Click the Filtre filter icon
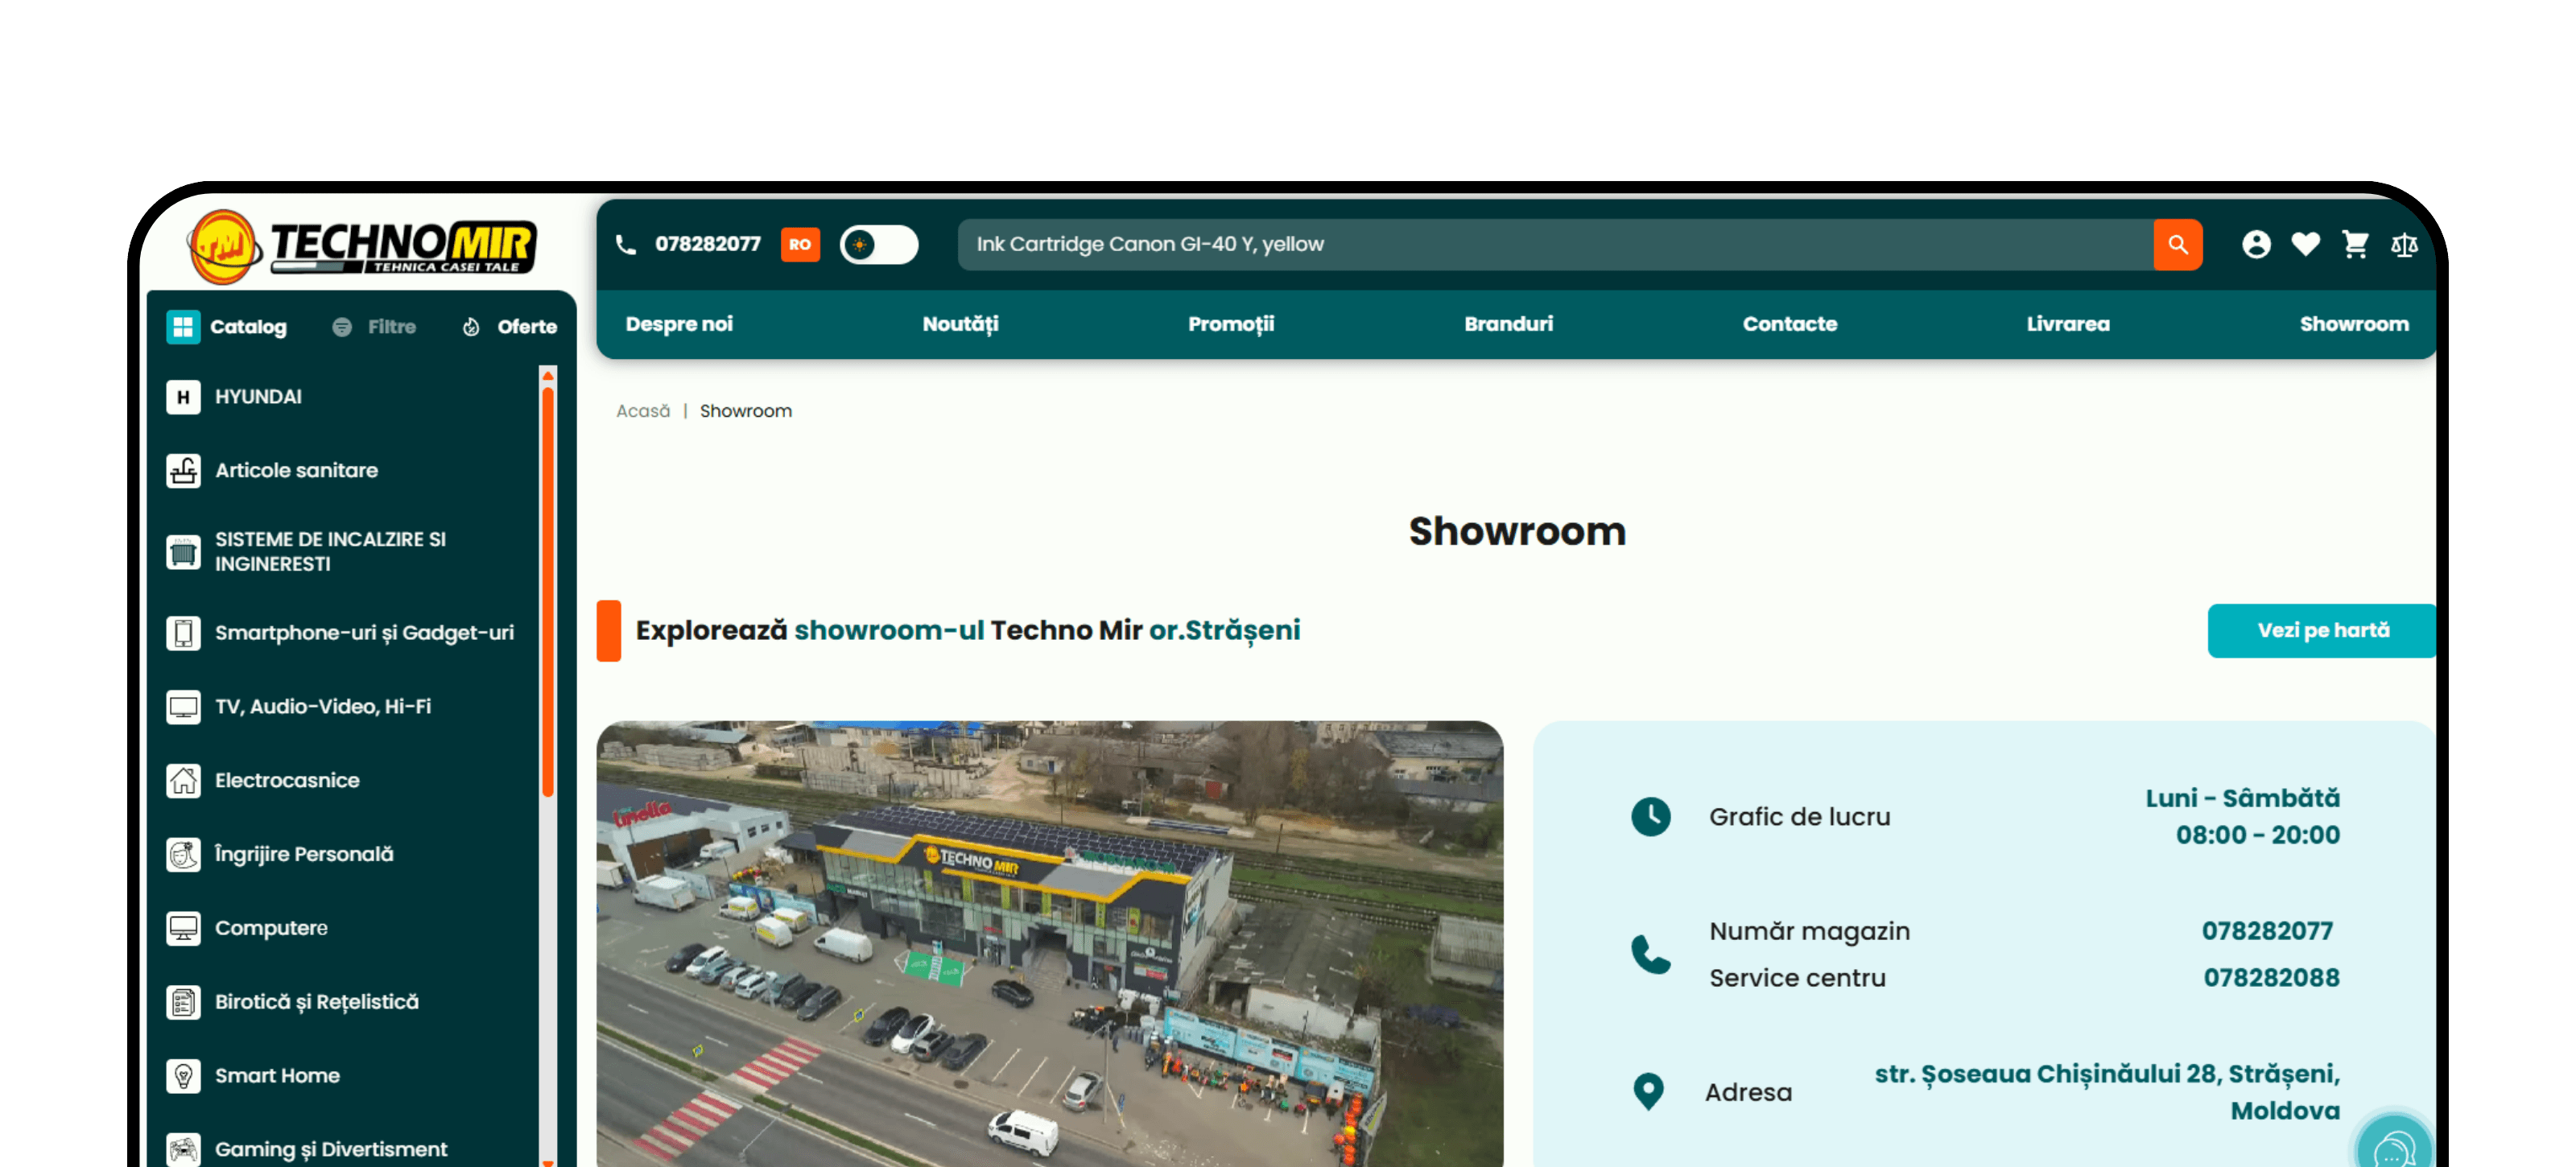The width and height of the screenshot is (2576, 1167). (x=342, y=327)
